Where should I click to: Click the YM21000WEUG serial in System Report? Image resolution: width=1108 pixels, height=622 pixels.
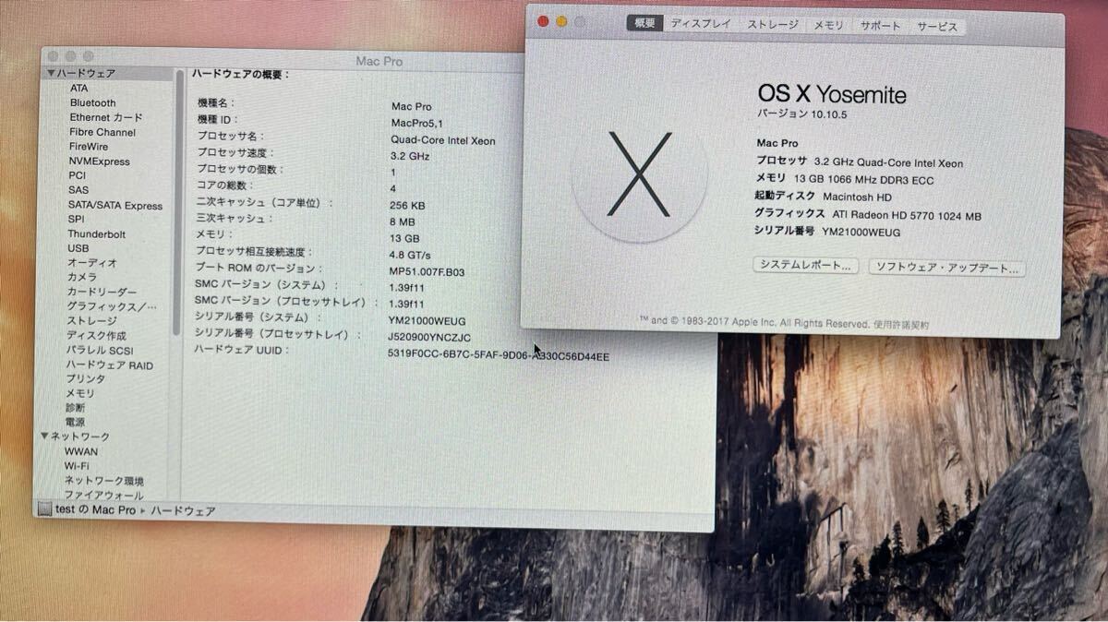pyautogui.click(x=428, y=321)
